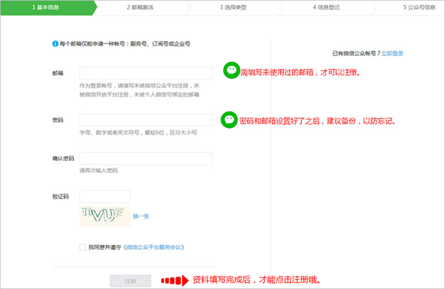The image size is (445, 289).
Task: Click the 验证码 captcha input box
Action: click(x=105, y=196)
